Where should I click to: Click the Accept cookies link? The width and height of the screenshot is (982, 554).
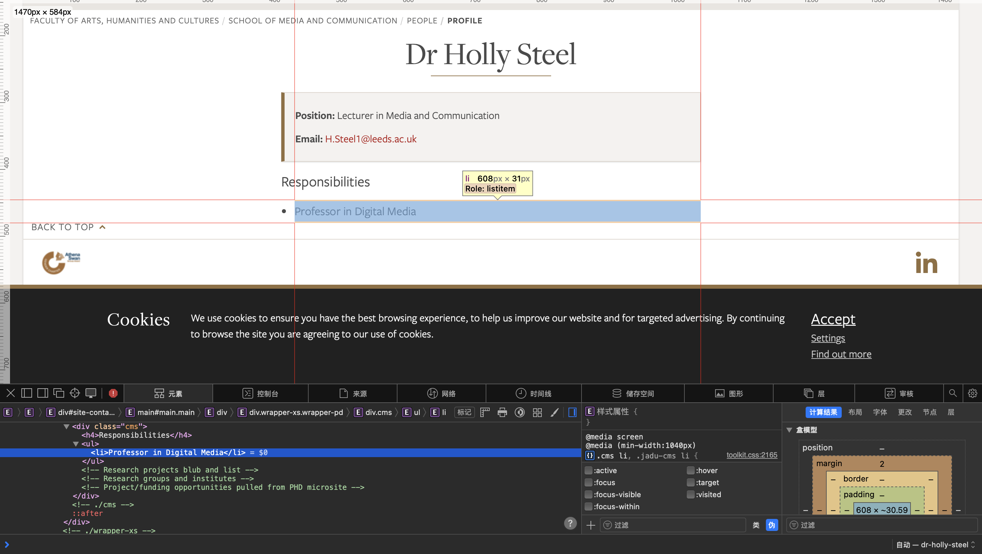[x=833, y=319]
